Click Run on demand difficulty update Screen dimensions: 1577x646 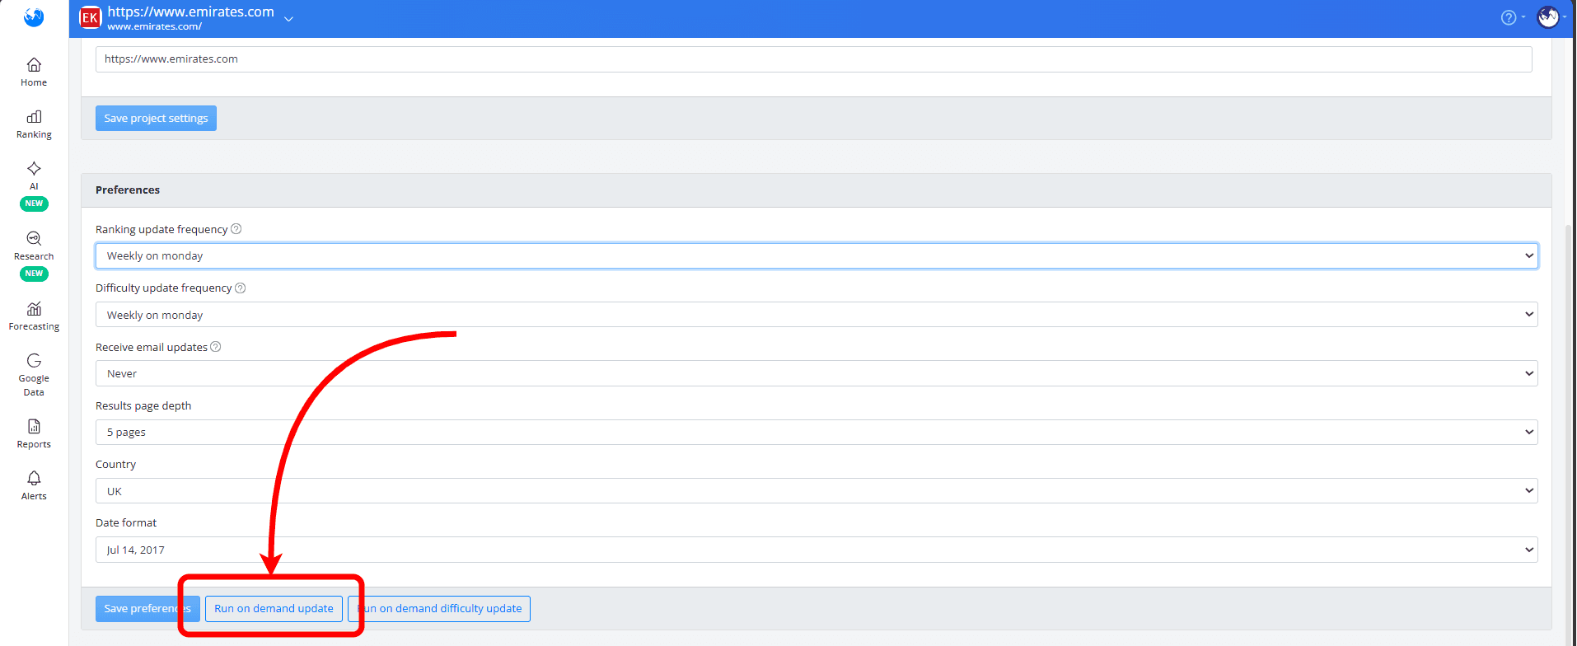(x=439, y=609)
